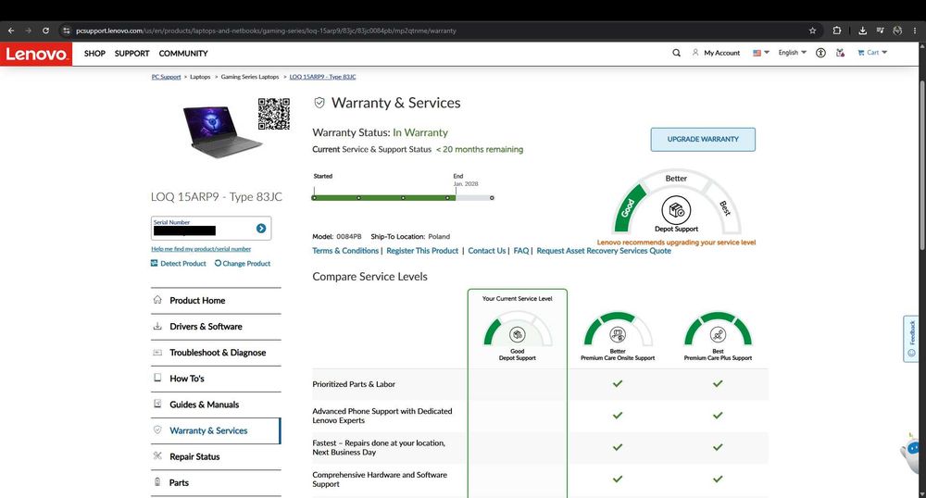This screenshot has width=926, height=498.
Task: Click the QR code image
Action: tap(274, 115)
